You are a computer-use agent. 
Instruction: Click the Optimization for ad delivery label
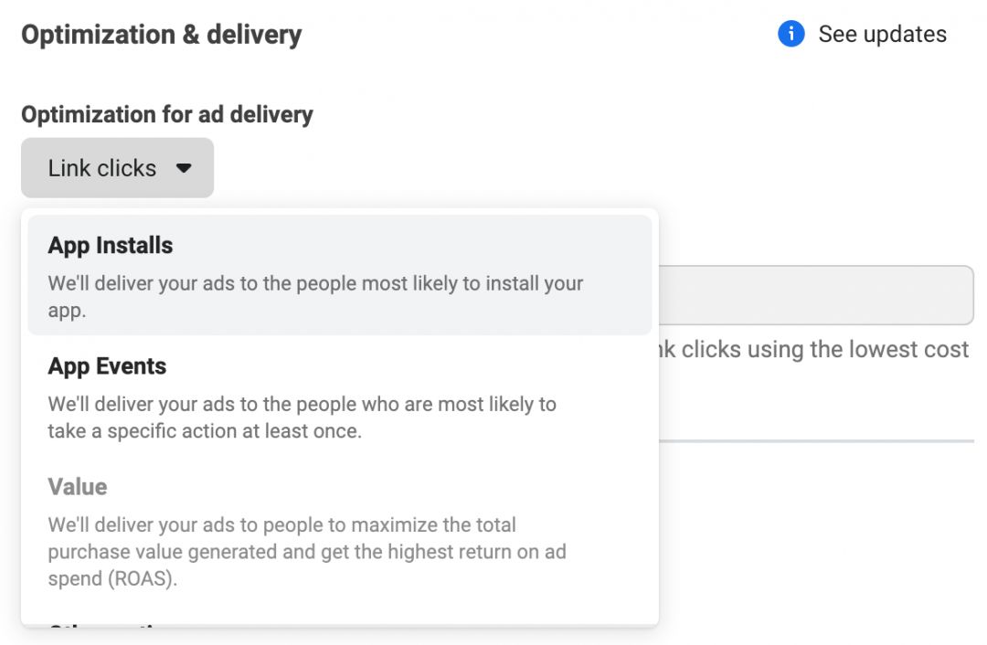pyautogui.click(x=166, y=113)
